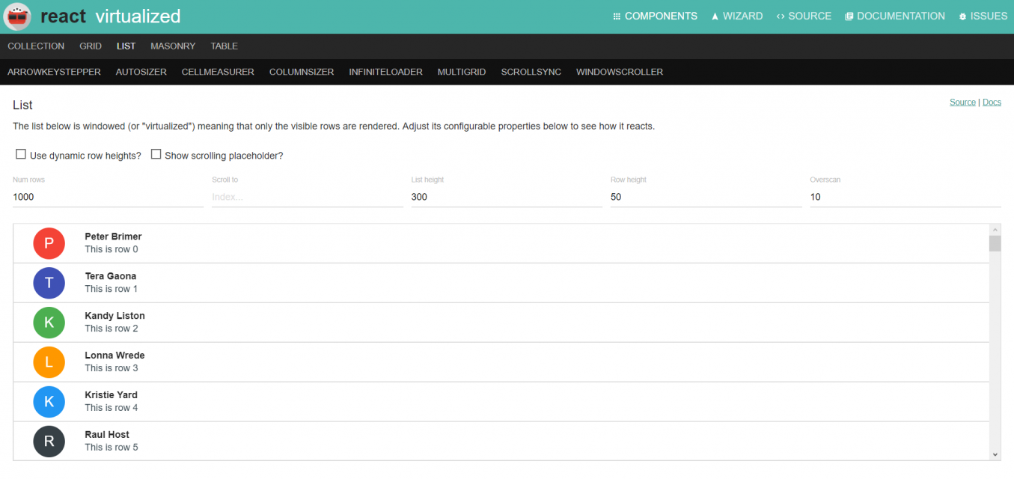Click the Issues bug icon

tap(963, 16)
